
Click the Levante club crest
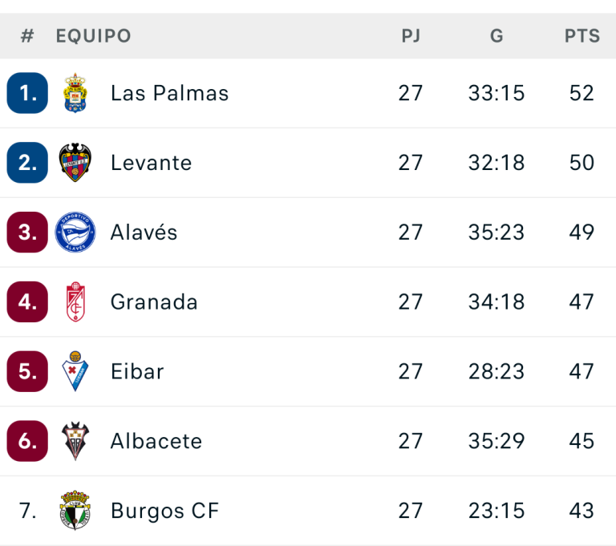pyautogui.click(x=75, y=163)
